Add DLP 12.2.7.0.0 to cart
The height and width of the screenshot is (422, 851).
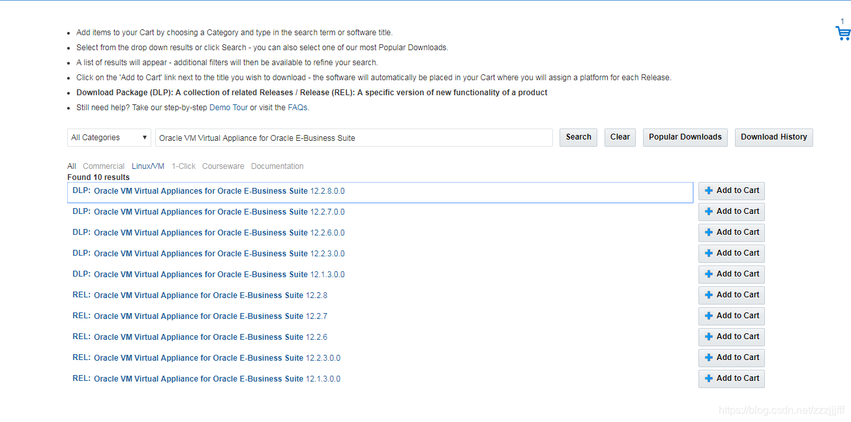(x=732, y=212)
